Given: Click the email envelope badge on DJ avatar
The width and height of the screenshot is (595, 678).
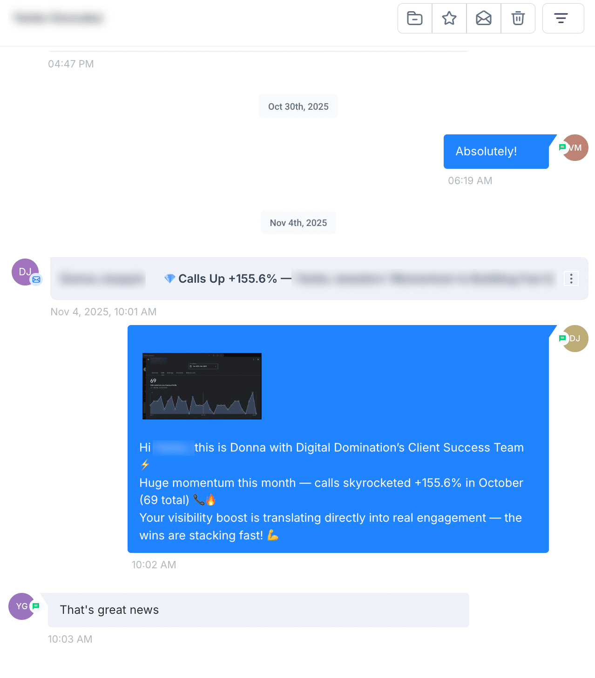Looking at the screenshot, I should click(x=36, y=279).
